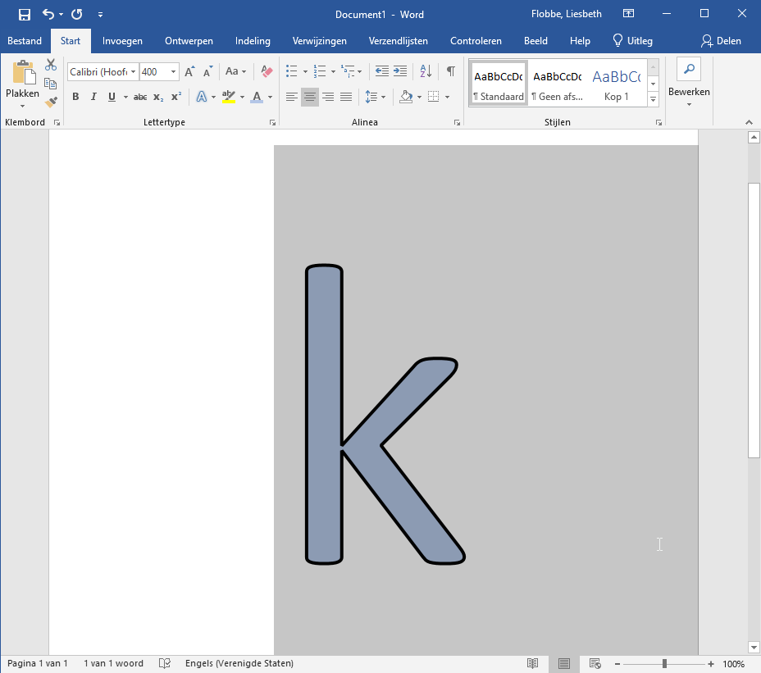Toggle superscript formatting
The width and height of the screenshot is (761, 673).
tap(176, 97)
